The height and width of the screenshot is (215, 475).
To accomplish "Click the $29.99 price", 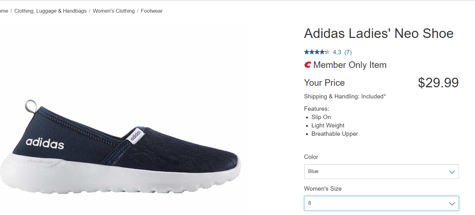I will (x=438, y=83).
